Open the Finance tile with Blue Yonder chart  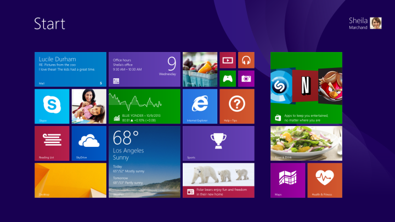[x=144, y=106]
